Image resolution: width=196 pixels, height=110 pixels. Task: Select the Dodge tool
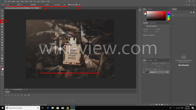pyautogui.click(x=2, y=45)
